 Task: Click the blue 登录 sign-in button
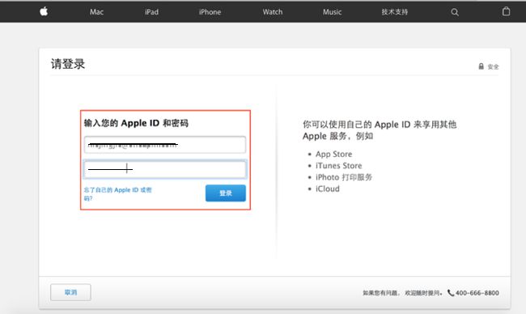[x=226, y=193]
